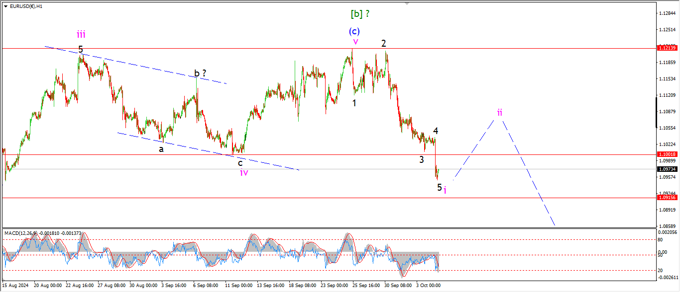The image size is (680, 292).
Task: Click the black 'a' wave label
Action: pyautogui.click(x=161, y=149)
